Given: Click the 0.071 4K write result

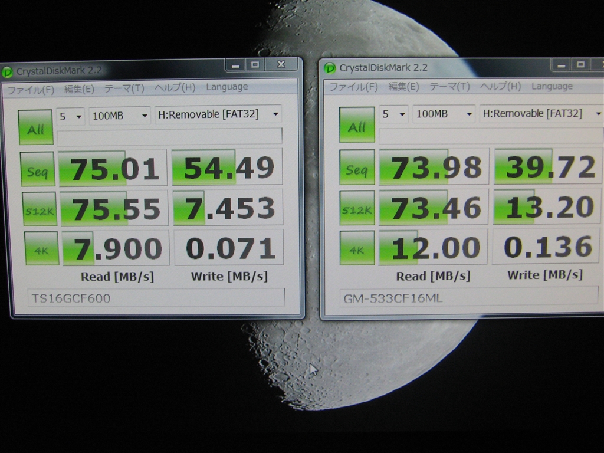Looking at the screenshot, I should [229, 247].
